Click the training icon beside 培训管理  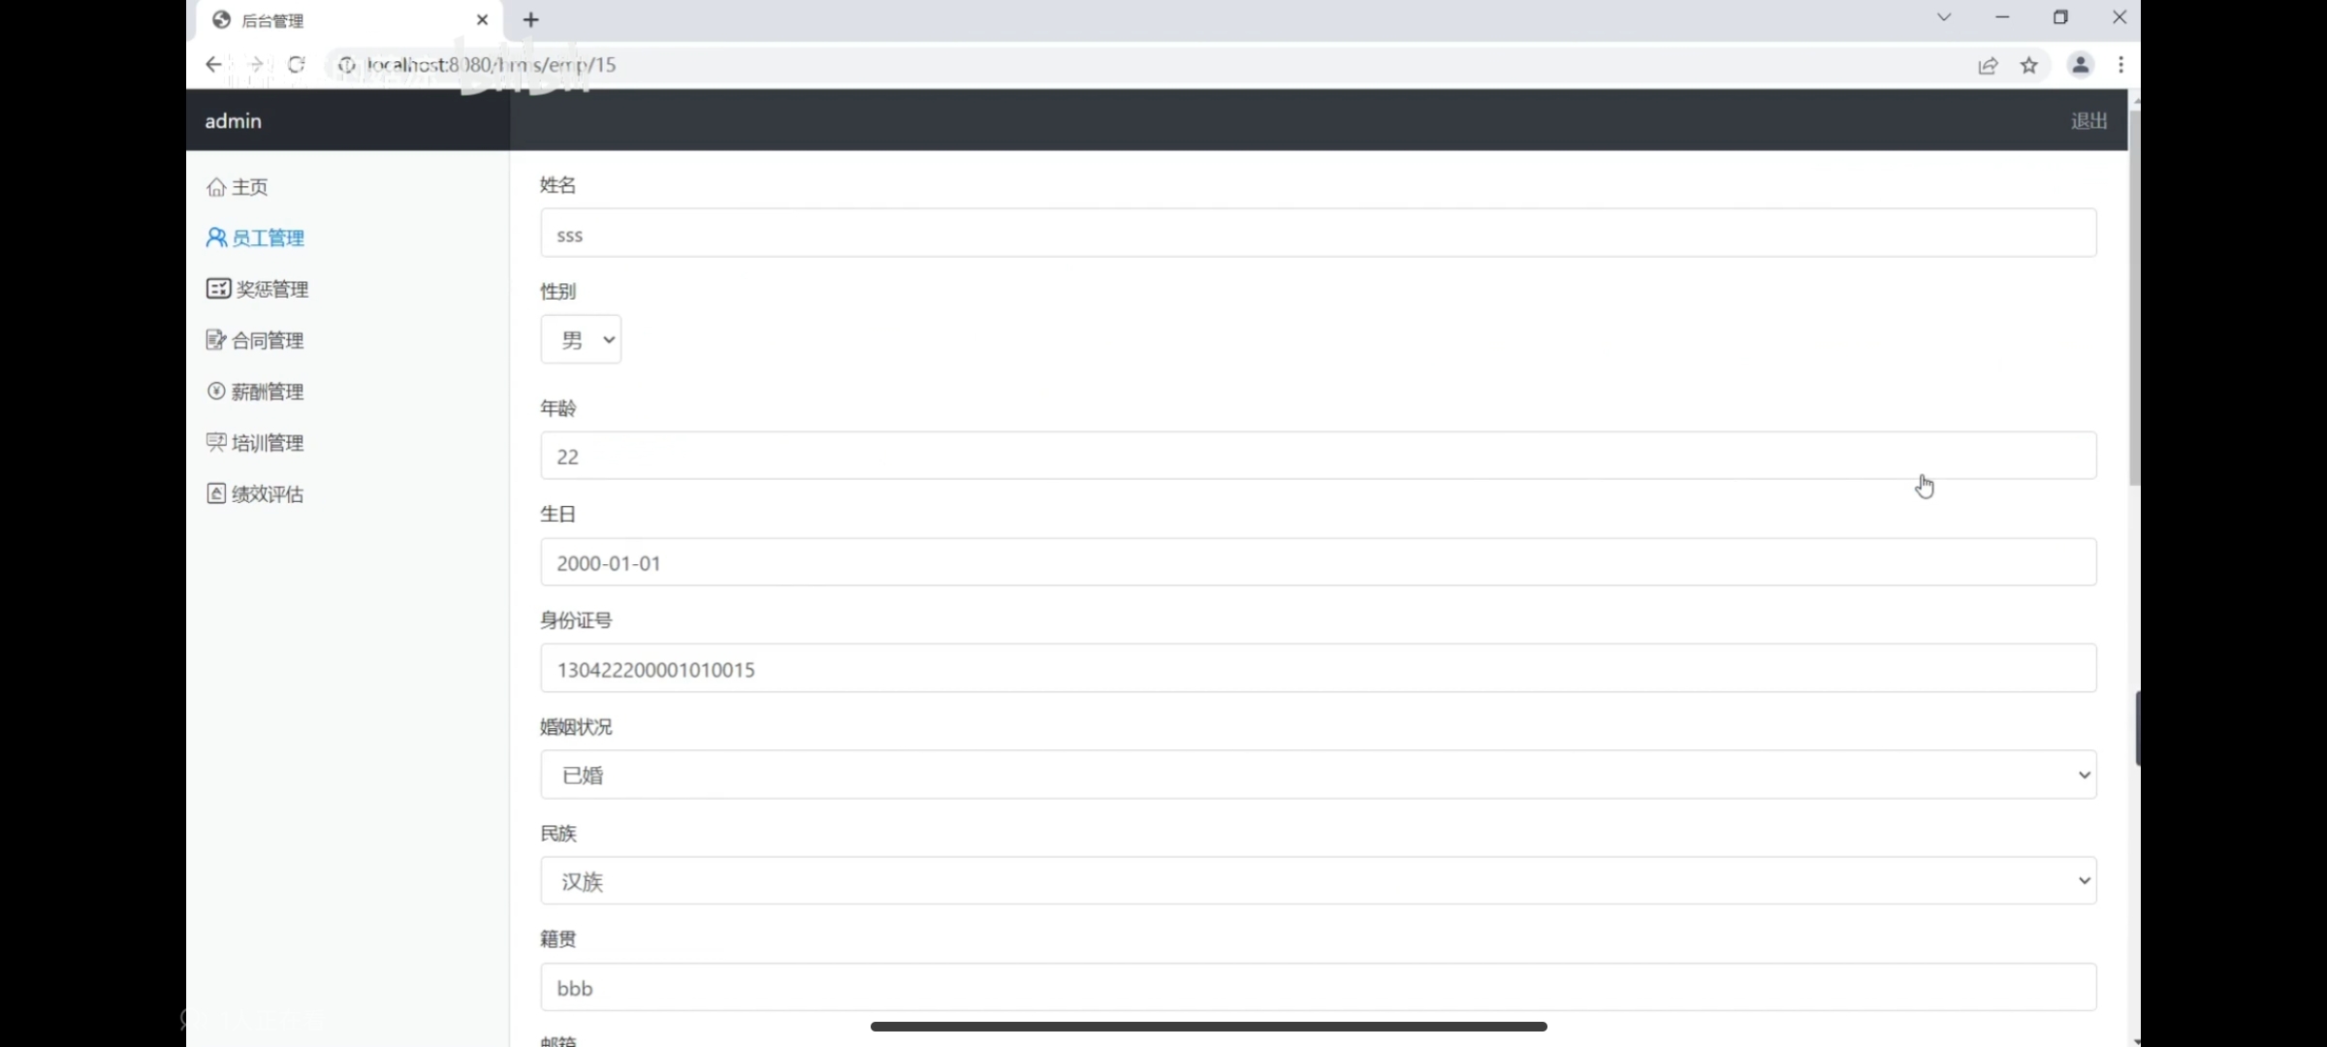pyautogui.click(x=215, y=442)
